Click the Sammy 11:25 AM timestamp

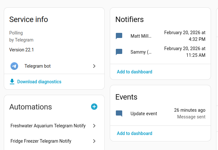[x=185, y=52]
